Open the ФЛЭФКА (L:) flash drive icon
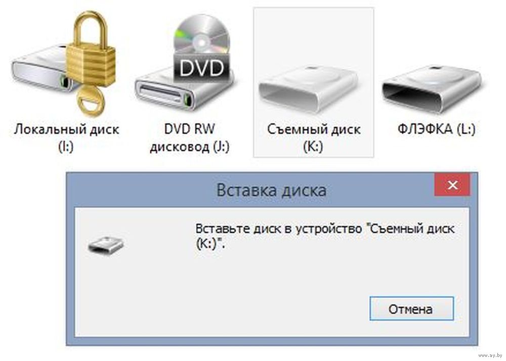 tap(432, 88)
